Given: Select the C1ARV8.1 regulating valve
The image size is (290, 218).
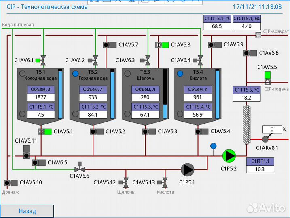Looking at the screenshot, I should [x=265, y=139].
